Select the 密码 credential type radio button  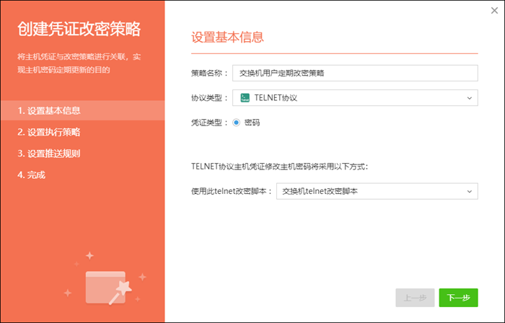tap(237, 123)
